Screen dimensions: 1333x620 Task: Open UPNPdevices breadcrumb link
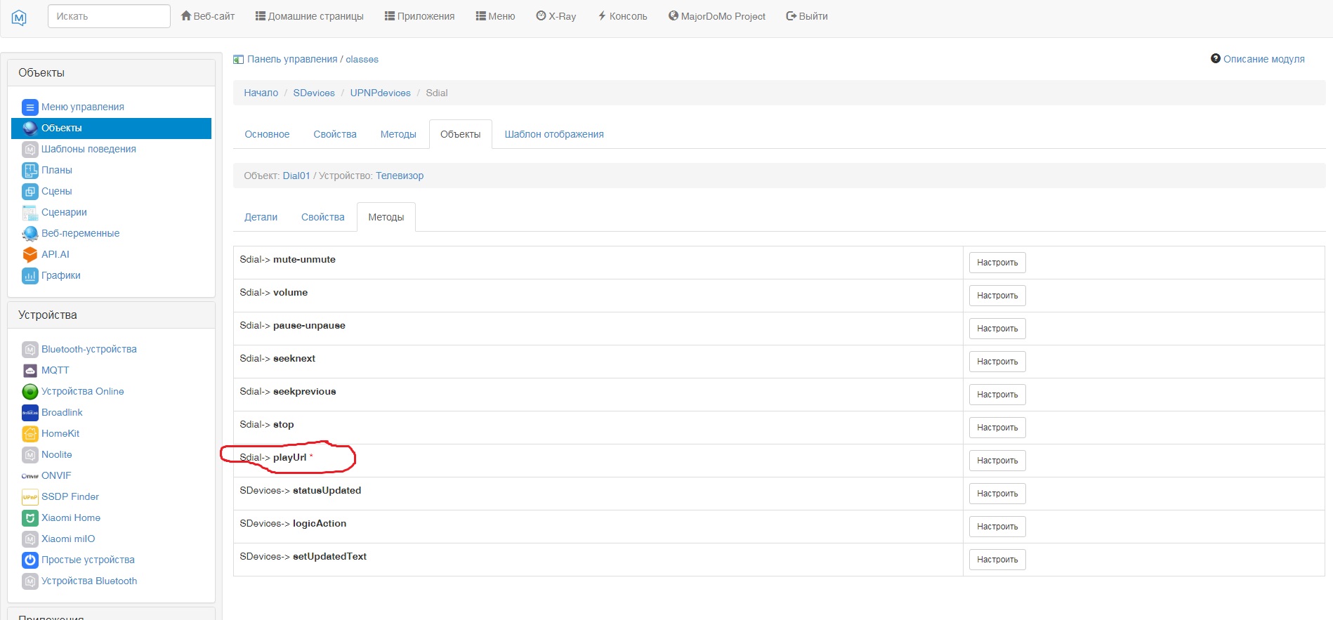tap(380, 93)
